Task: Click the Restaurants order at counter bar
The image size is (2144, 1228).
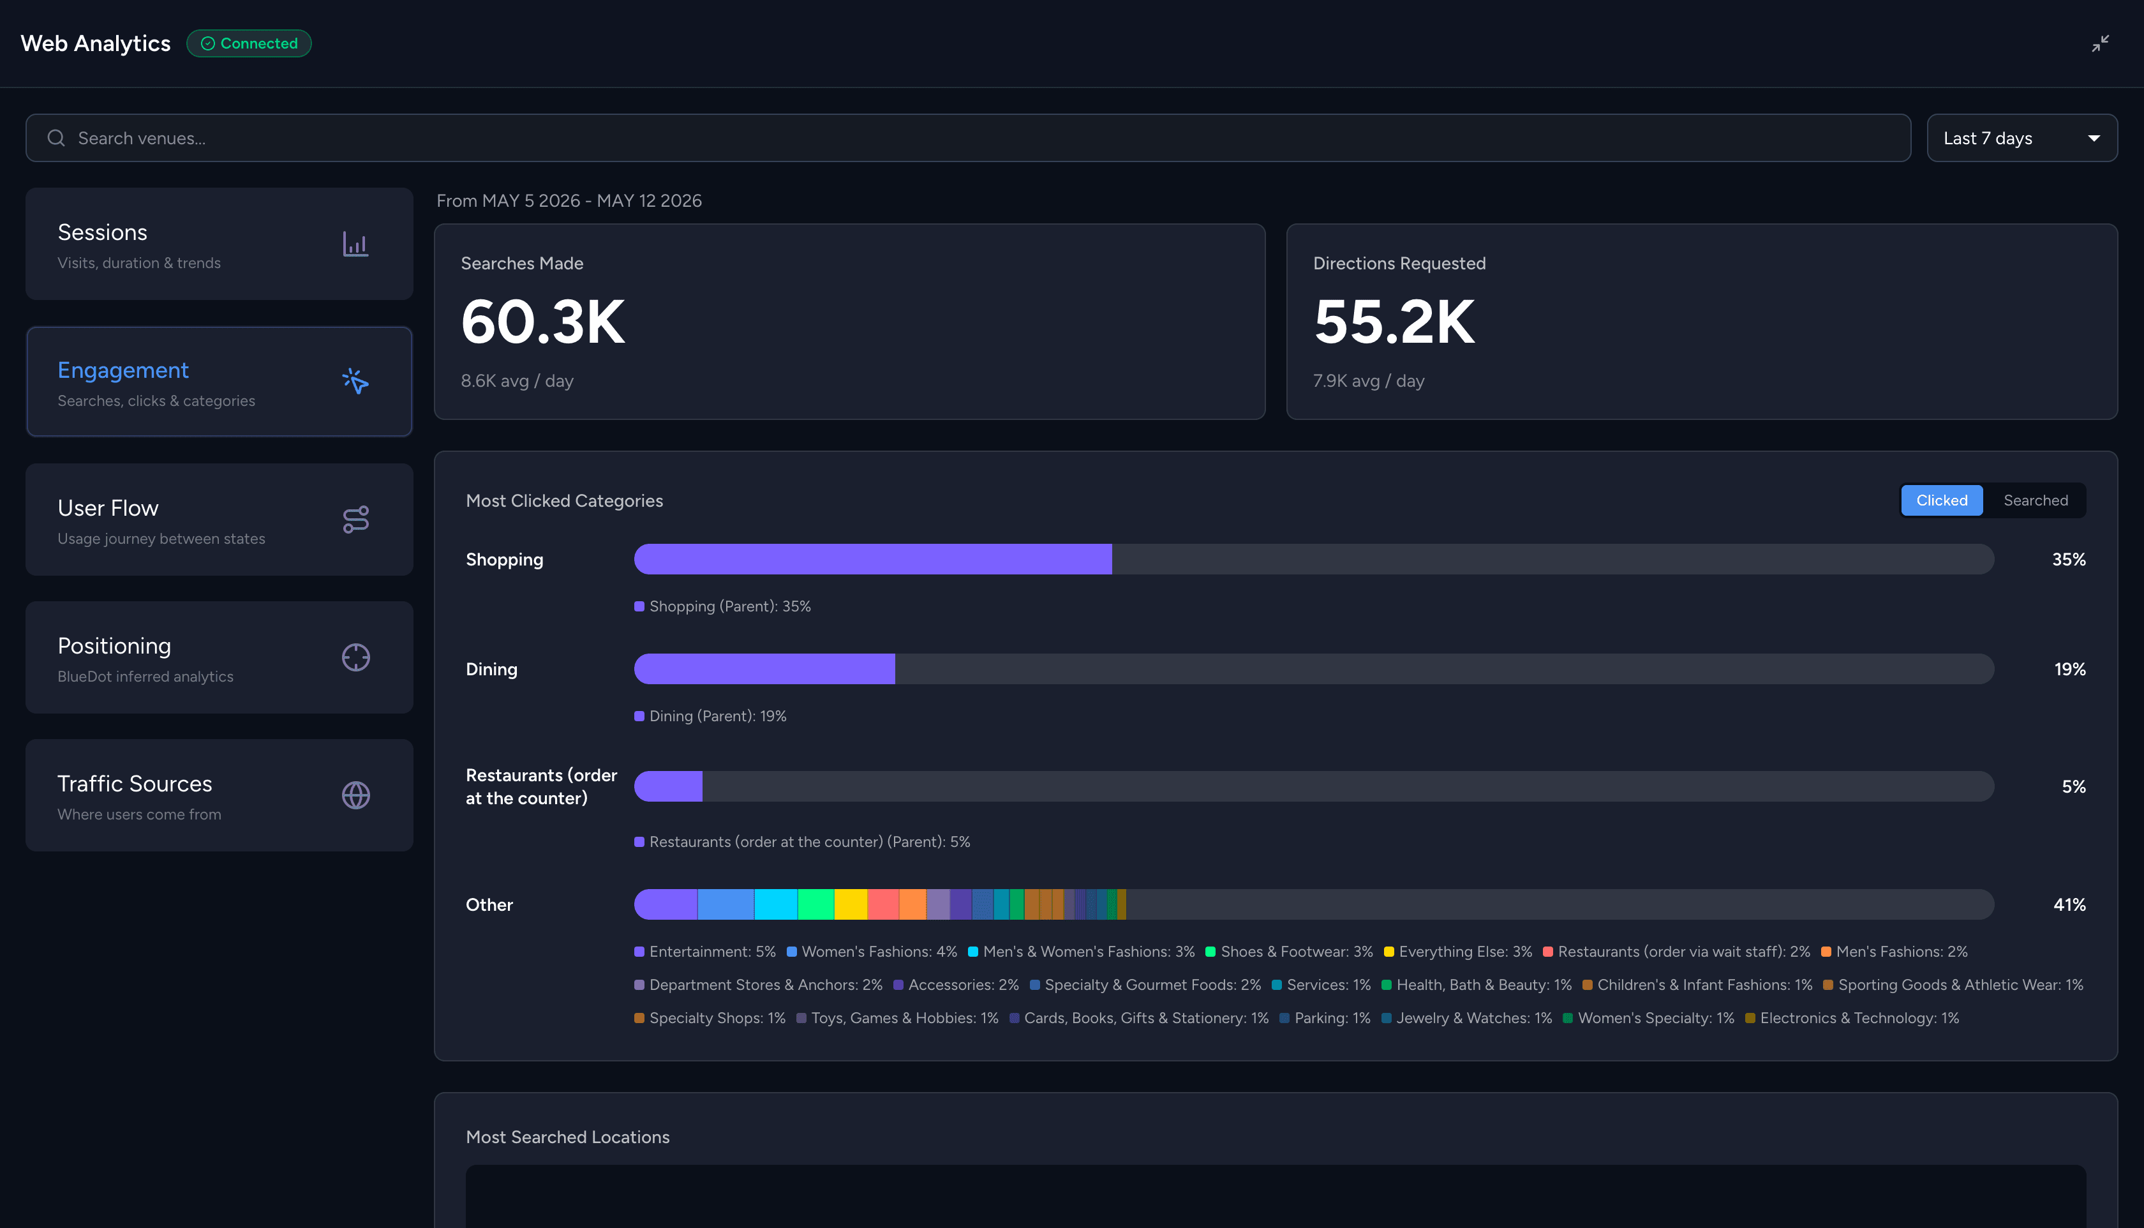Action: [x=1314, y=786]
